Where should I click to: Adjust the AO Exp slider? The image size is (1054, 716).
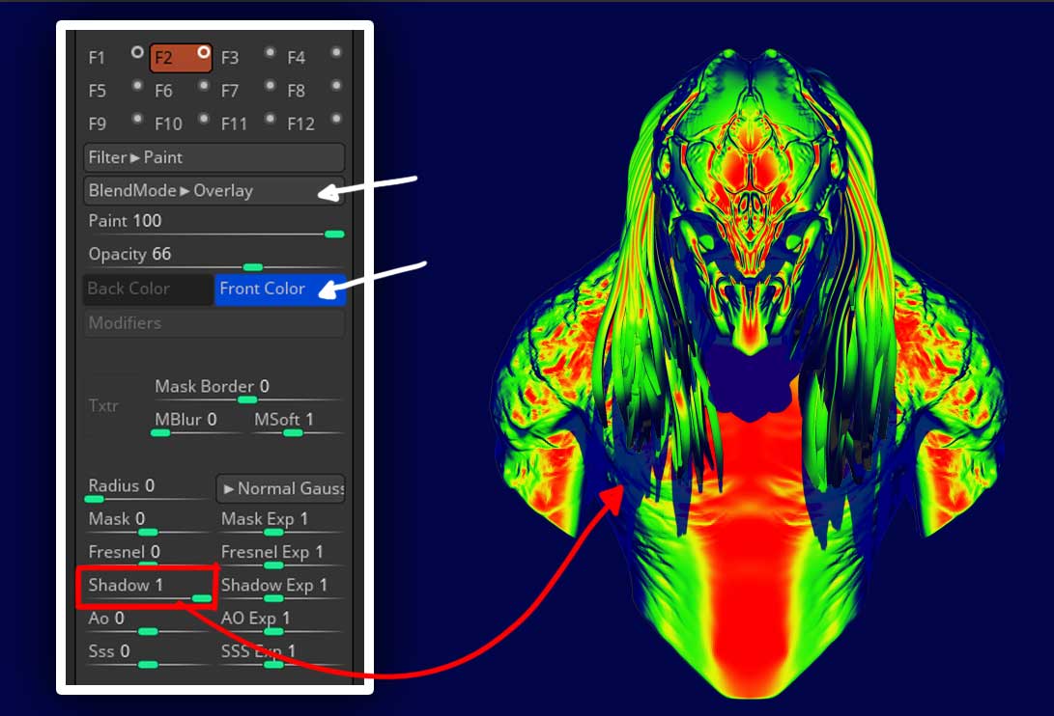280,622
